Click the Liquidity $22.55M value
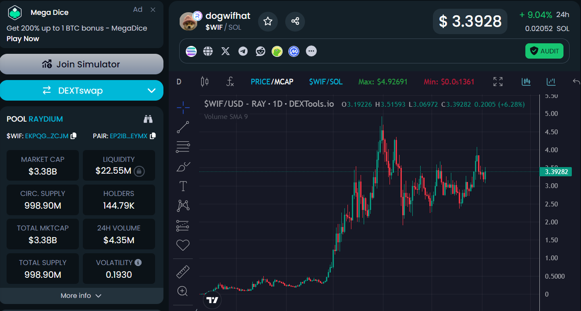581x311 pixels. (x=113, y=171)
